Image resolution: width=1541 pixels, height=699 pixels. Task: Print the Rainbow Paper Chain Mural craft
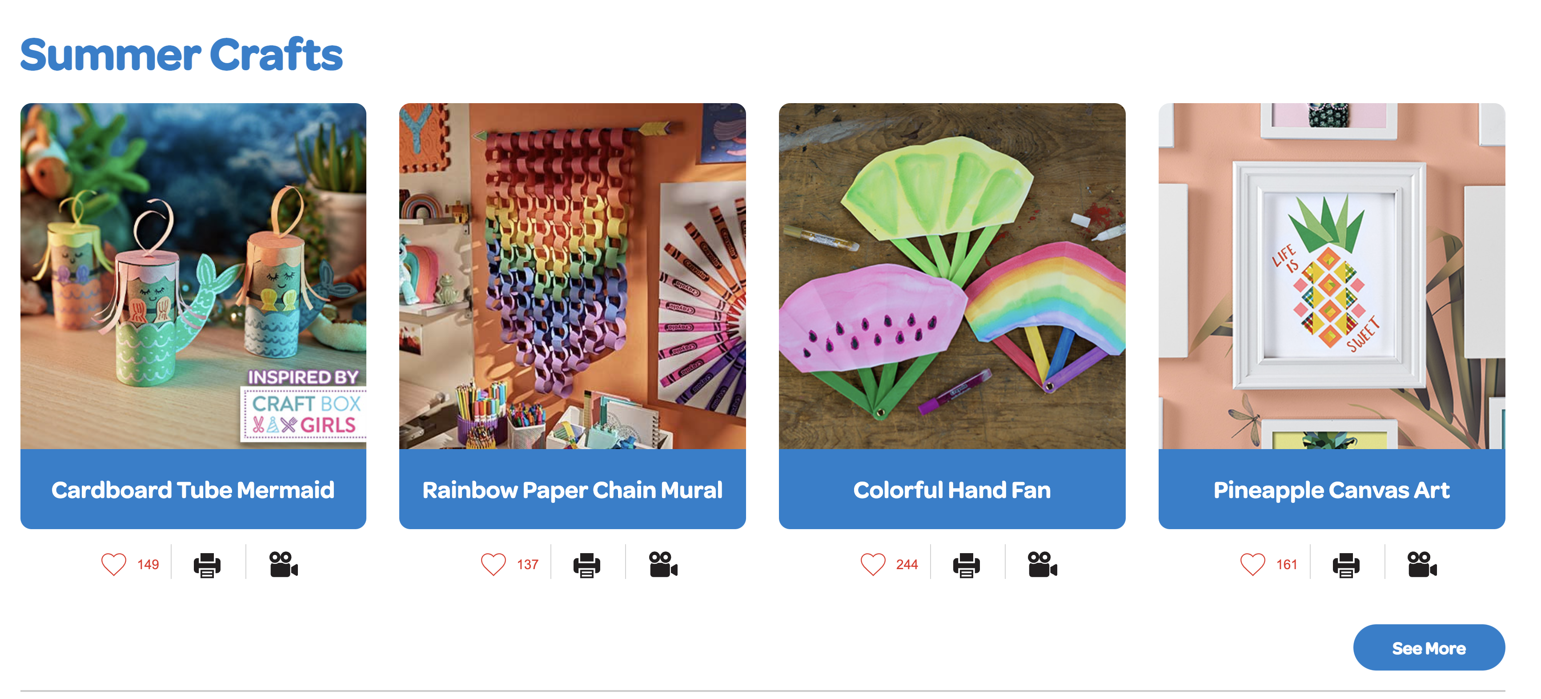587,565
